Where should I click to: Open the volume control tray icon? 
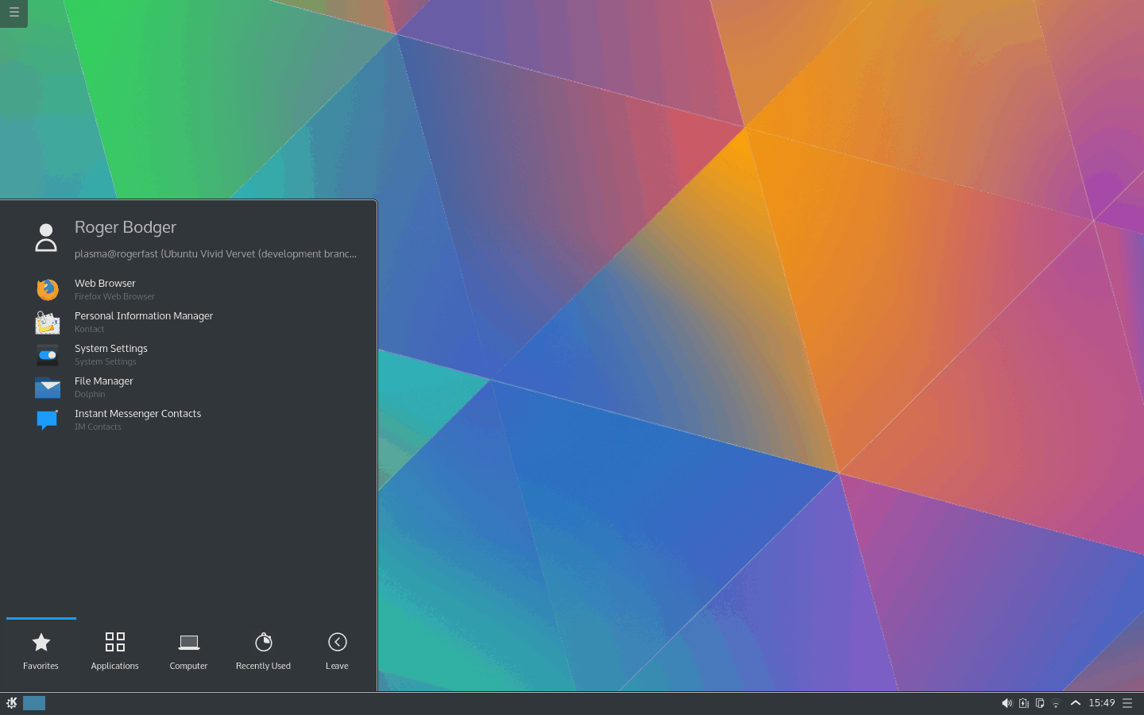[x=1007, y=703]
